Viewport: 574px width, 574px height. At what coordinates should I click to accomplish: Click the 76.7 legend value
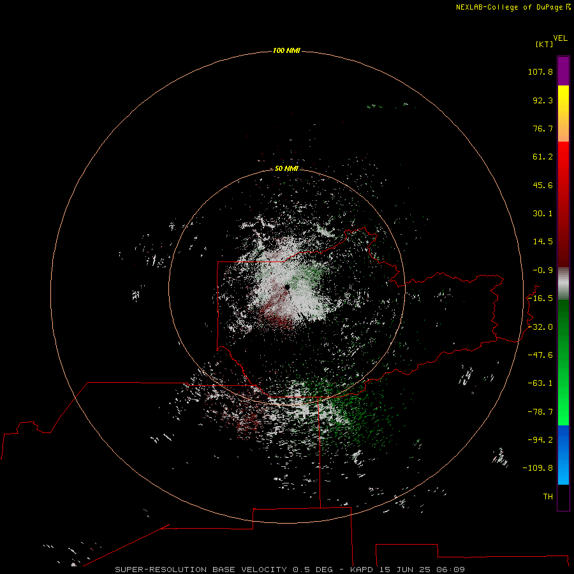click(x=543, y=128)
